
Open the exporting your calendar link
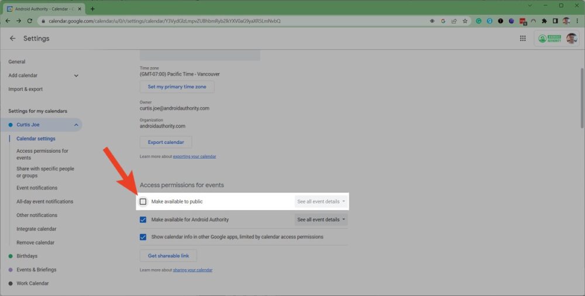point(194,156)
